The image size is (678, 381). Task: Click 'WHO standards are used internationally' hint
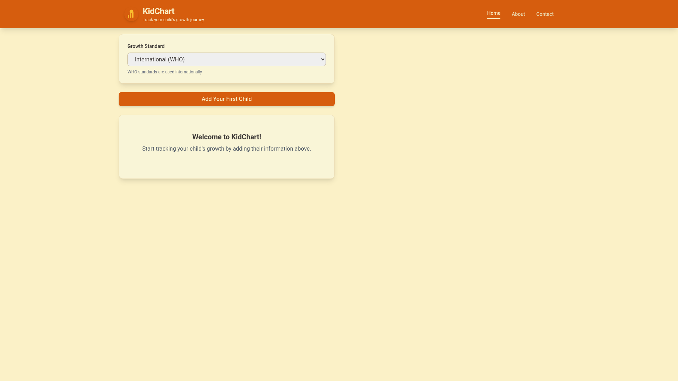(x=165, y=72)
